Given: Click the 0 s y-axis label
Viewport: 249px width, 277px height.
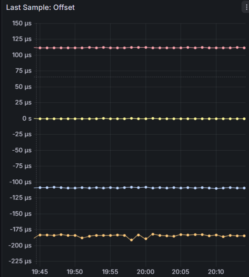Looking at the screenshot, I should tap(27, 119).
